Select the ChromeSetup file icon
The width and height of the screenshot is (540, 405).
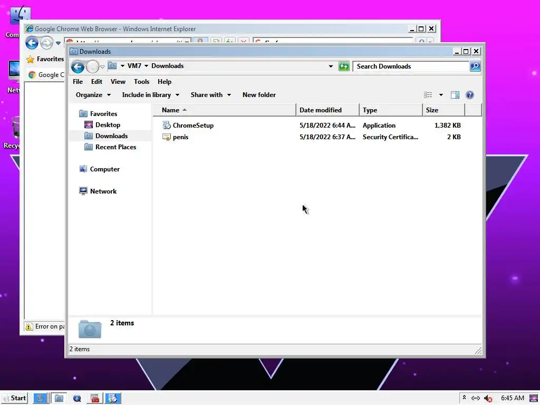(167, 126)
